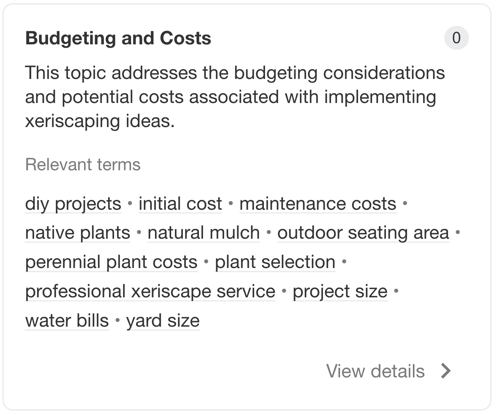Select the water bills link
Image resolution: width=497 pixels, height=415 pixels.
point(66,321)
